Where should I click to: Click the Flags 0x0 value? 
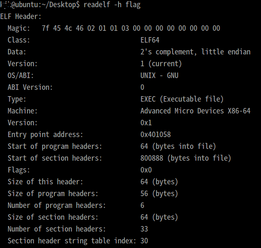coord(146,170)
